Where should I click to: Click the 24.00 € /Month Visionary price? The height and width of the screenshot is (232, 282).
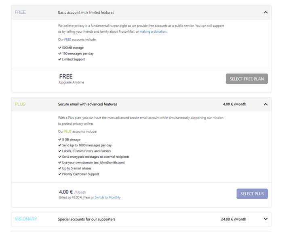pyautogui.click(x=234, y=219)
